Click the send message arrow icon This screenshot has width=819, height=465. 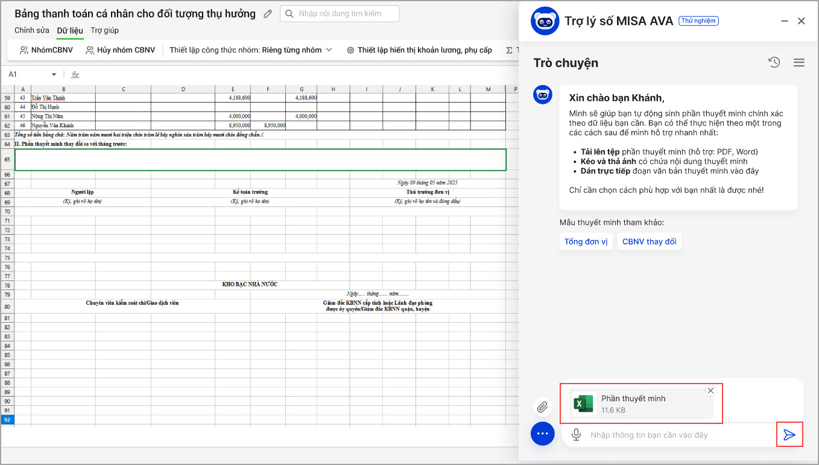pyautogui.click(x=789, y=435)
